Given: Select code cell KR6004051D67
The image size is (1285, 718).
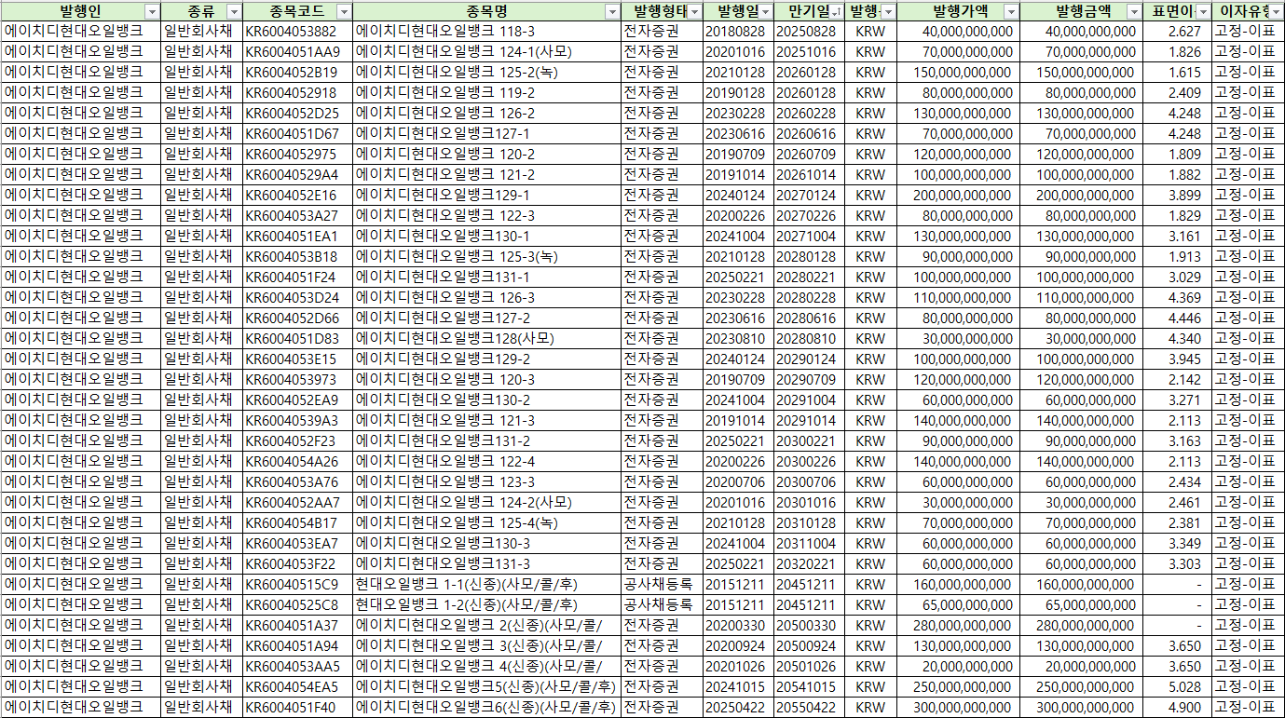Looking at the screenshot, I should click(x=297, y=133).
